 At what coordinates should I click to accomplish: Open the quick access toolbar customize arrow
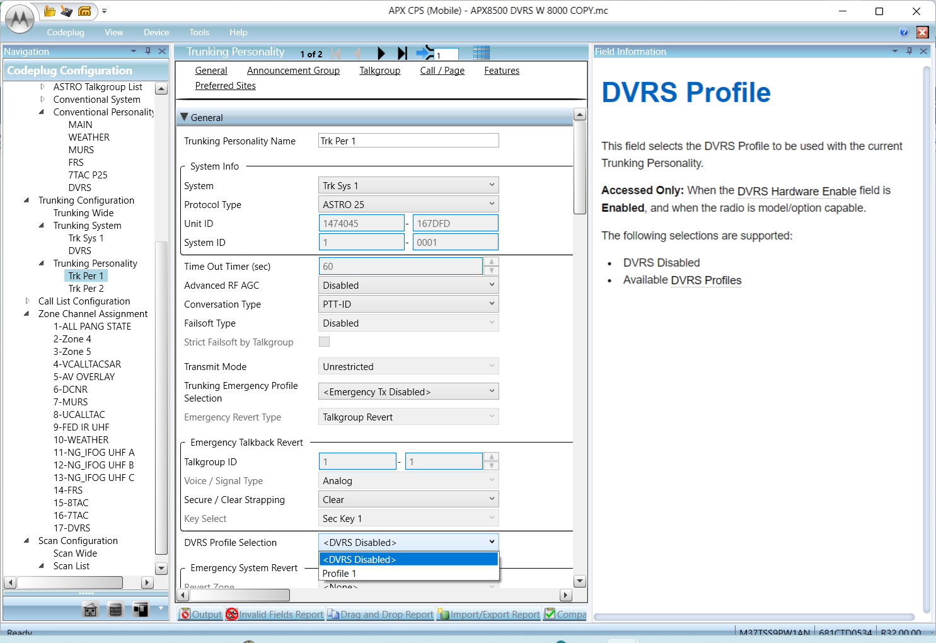pos(104,11)
